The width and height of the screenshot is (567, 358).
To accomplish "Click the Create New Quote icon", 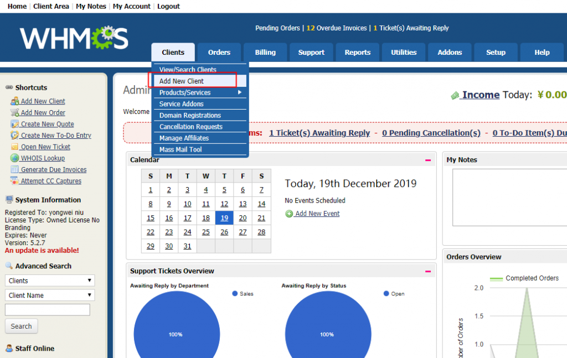I will pyautogui.click(x=15, y=124).
